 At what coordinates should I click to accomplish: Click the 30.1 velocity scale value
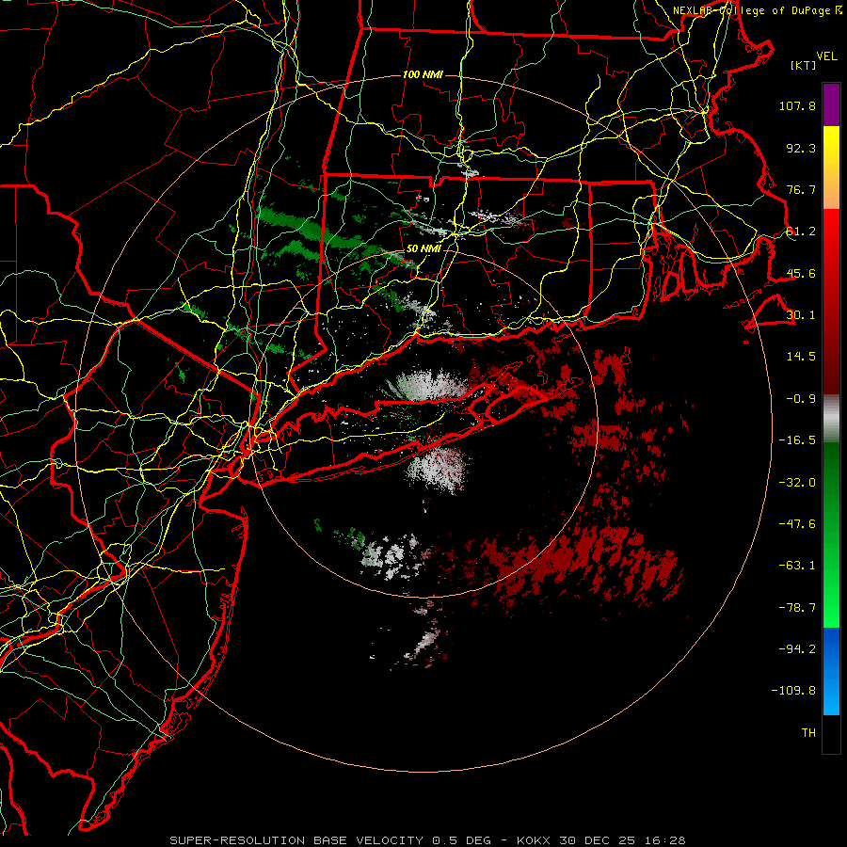click(801, 315)
